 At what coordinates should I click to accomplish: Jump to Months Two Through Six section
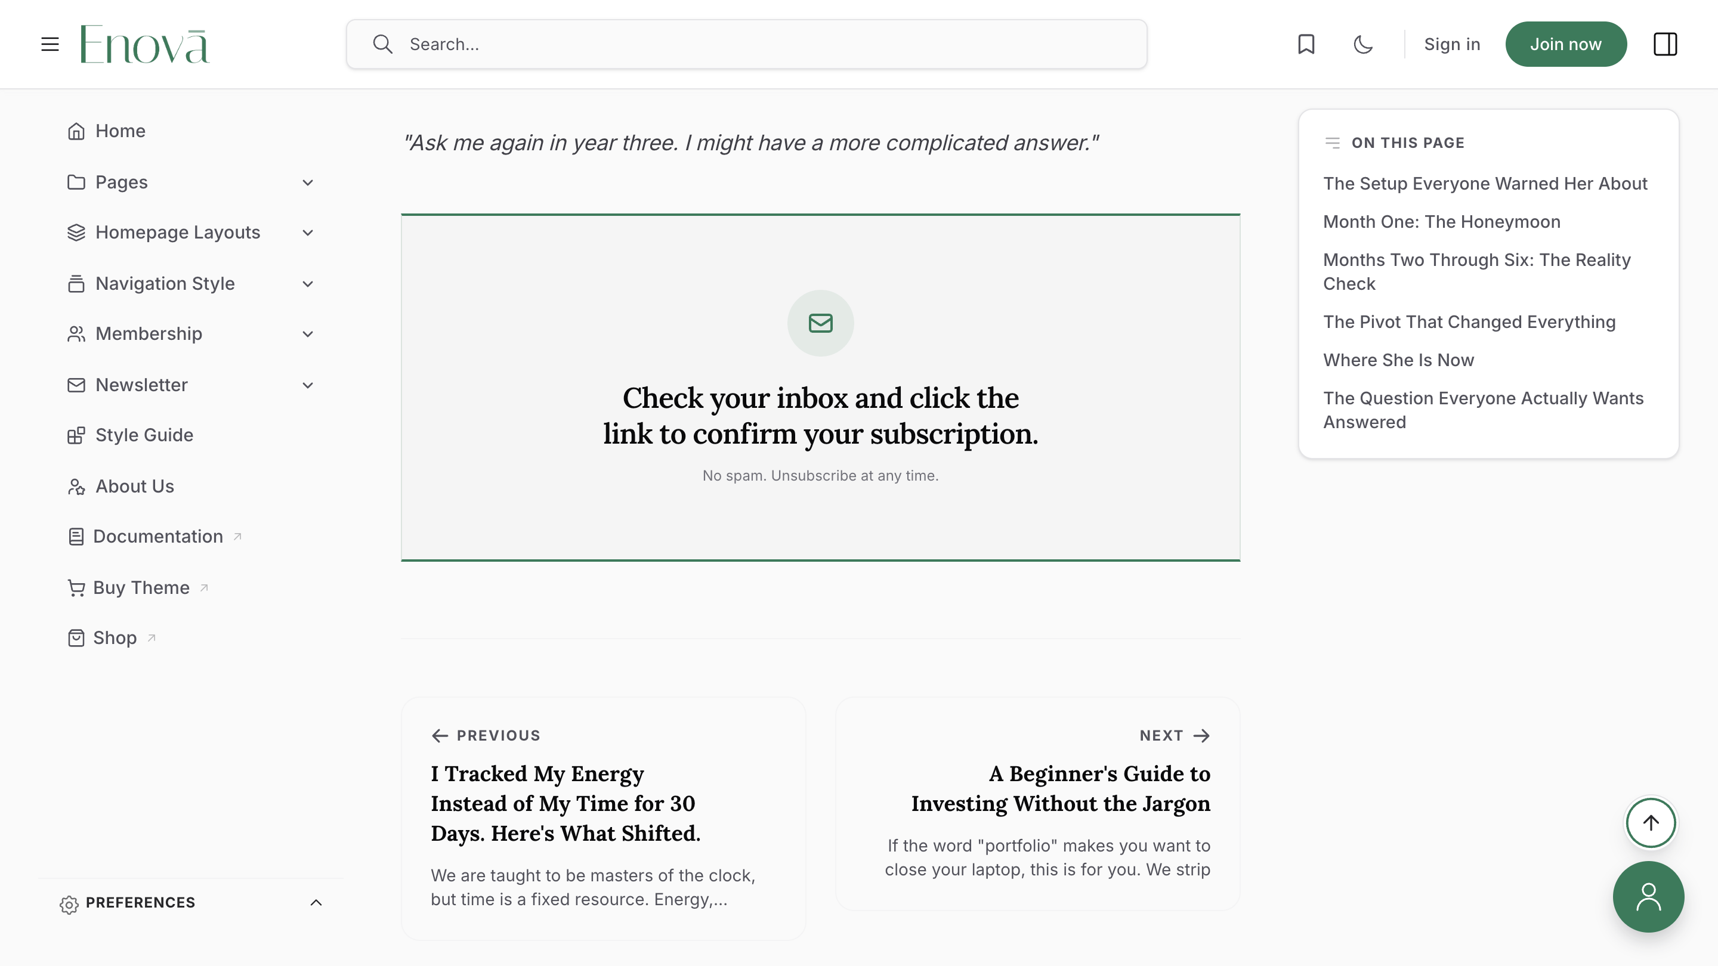[x=1476, y=271]
